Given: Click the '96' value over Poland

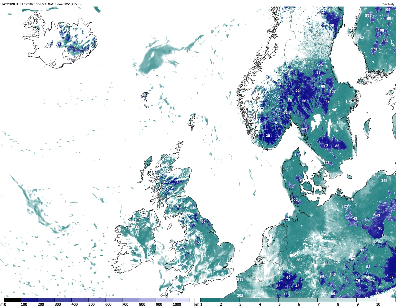Looking at the screenshot, I should click(x=380, y=228).
